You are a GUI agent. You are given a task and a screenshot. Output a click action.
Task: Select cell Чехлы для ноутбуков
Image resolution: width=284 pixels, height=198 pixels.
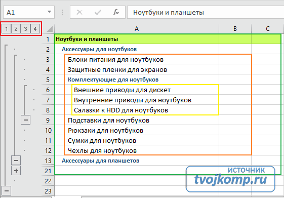pyautogui.click(x=137, y=150)
